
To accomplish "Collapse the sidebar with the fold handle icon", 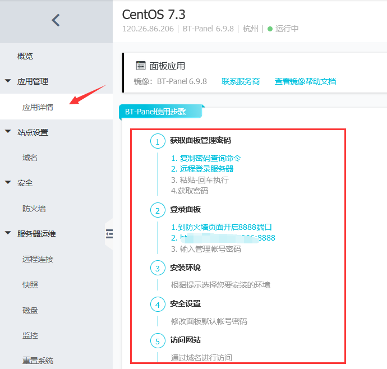I will click(x=109, y=234).
